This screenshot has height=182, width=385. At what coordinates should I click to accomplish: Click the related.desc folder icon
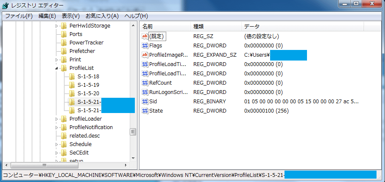[64, 136]
